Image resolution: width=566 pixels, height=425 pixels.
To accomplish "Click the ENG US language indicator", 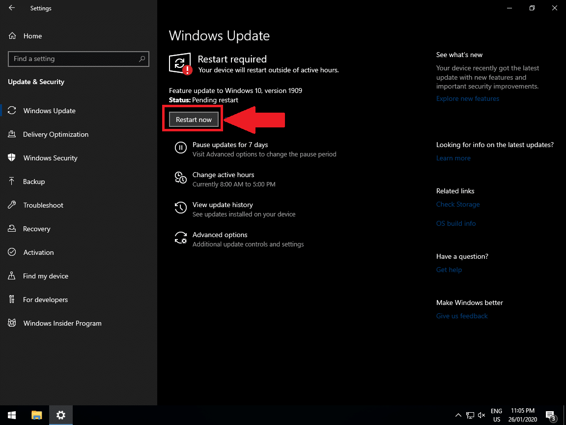I will coord(496,415).
